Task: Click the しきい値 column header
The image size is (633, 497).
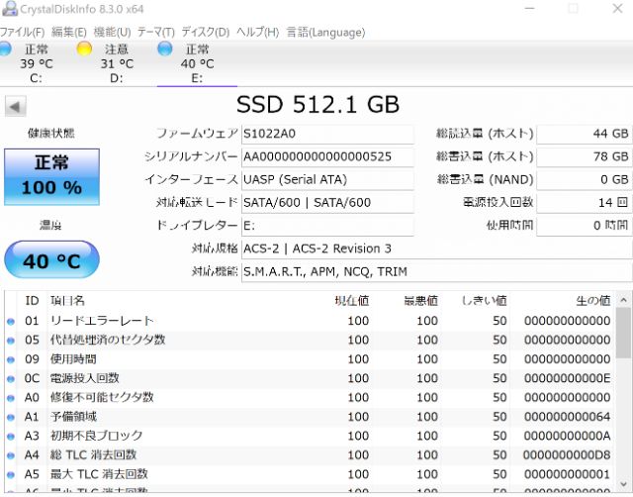Action: [x=484, y=301]
